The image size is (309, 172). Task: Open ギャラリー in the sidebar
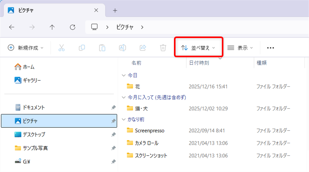[28, 80]
